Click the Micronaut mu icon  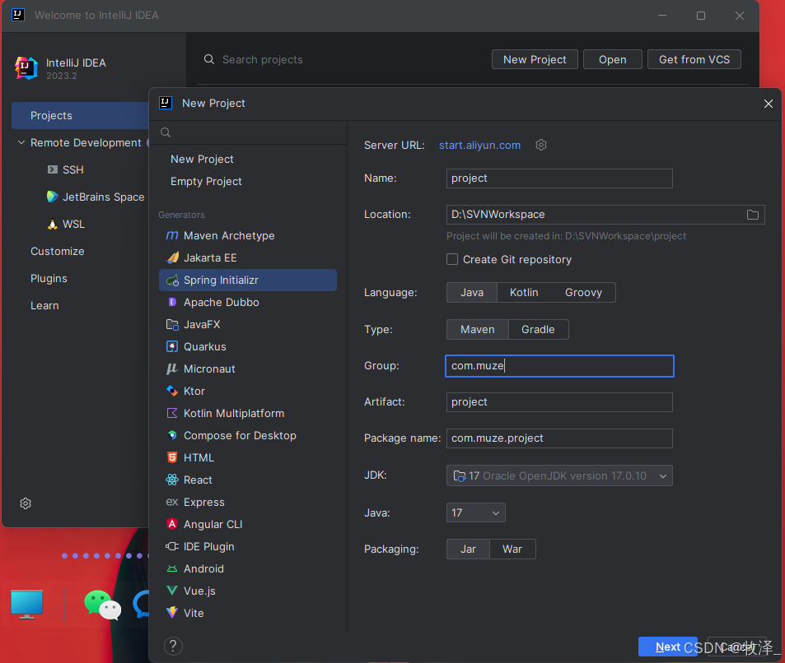click(172, 369)
